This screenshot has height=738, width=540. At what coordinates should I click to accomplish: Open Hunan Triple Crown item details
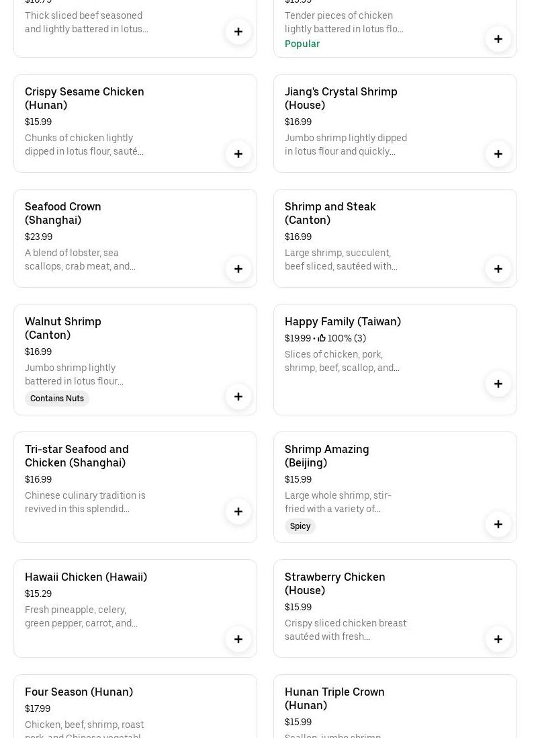pos(334,698)
